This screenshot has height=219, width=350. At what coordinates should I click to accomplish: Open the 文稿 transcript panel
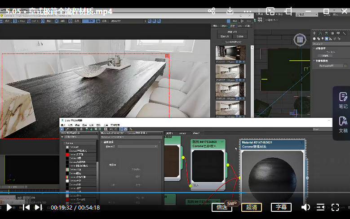click(x=343, y=124)
